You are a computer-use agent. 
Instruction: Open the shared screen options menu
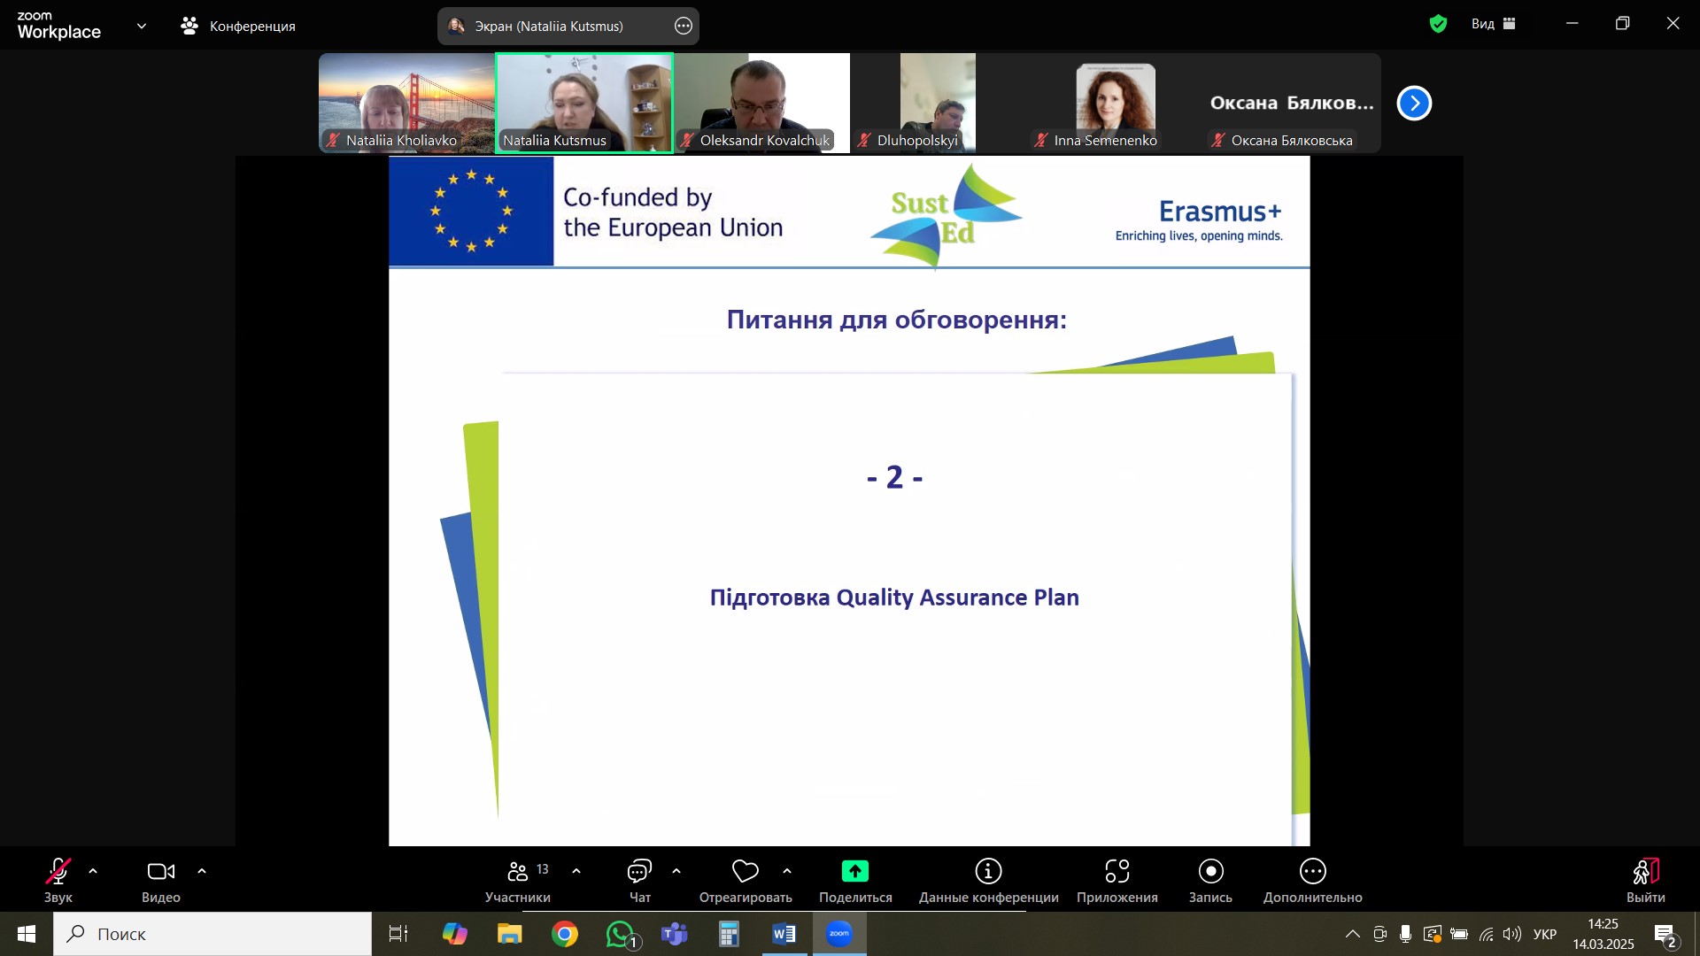(x=683, y=26)
